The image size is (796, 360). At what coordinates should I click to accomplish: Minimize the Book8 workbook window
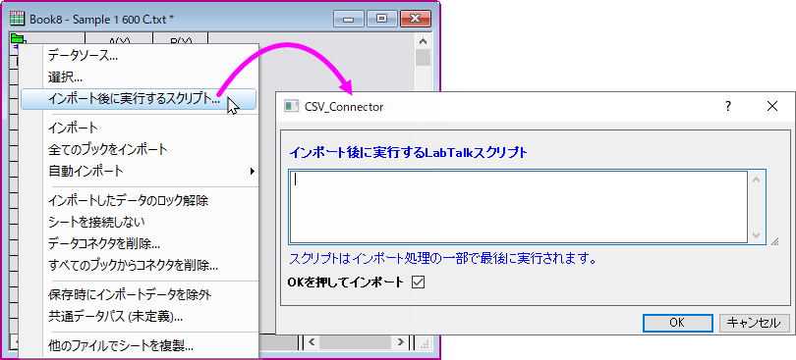point(348,20)
